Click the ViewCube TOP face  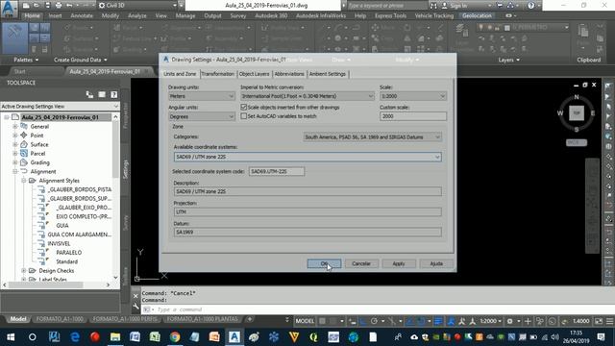pos(577,113)
